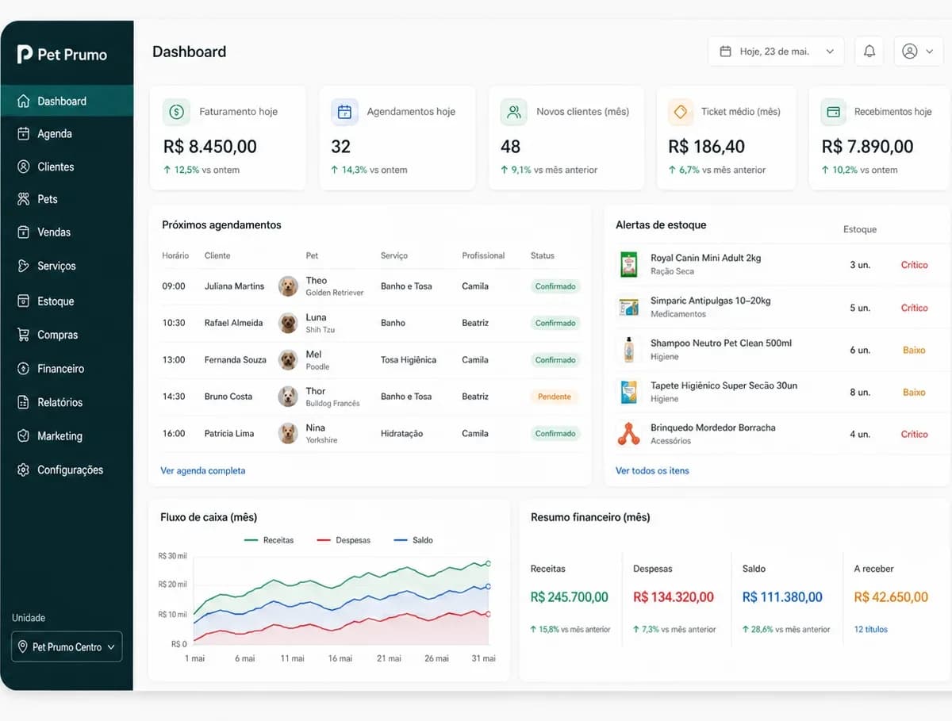
Task: Click Thor's pet avatar photo
Action: pos(288,397)
